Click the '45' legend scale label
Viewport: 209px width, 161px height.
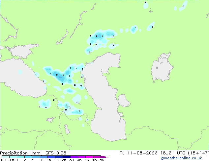tap(94, 160)
